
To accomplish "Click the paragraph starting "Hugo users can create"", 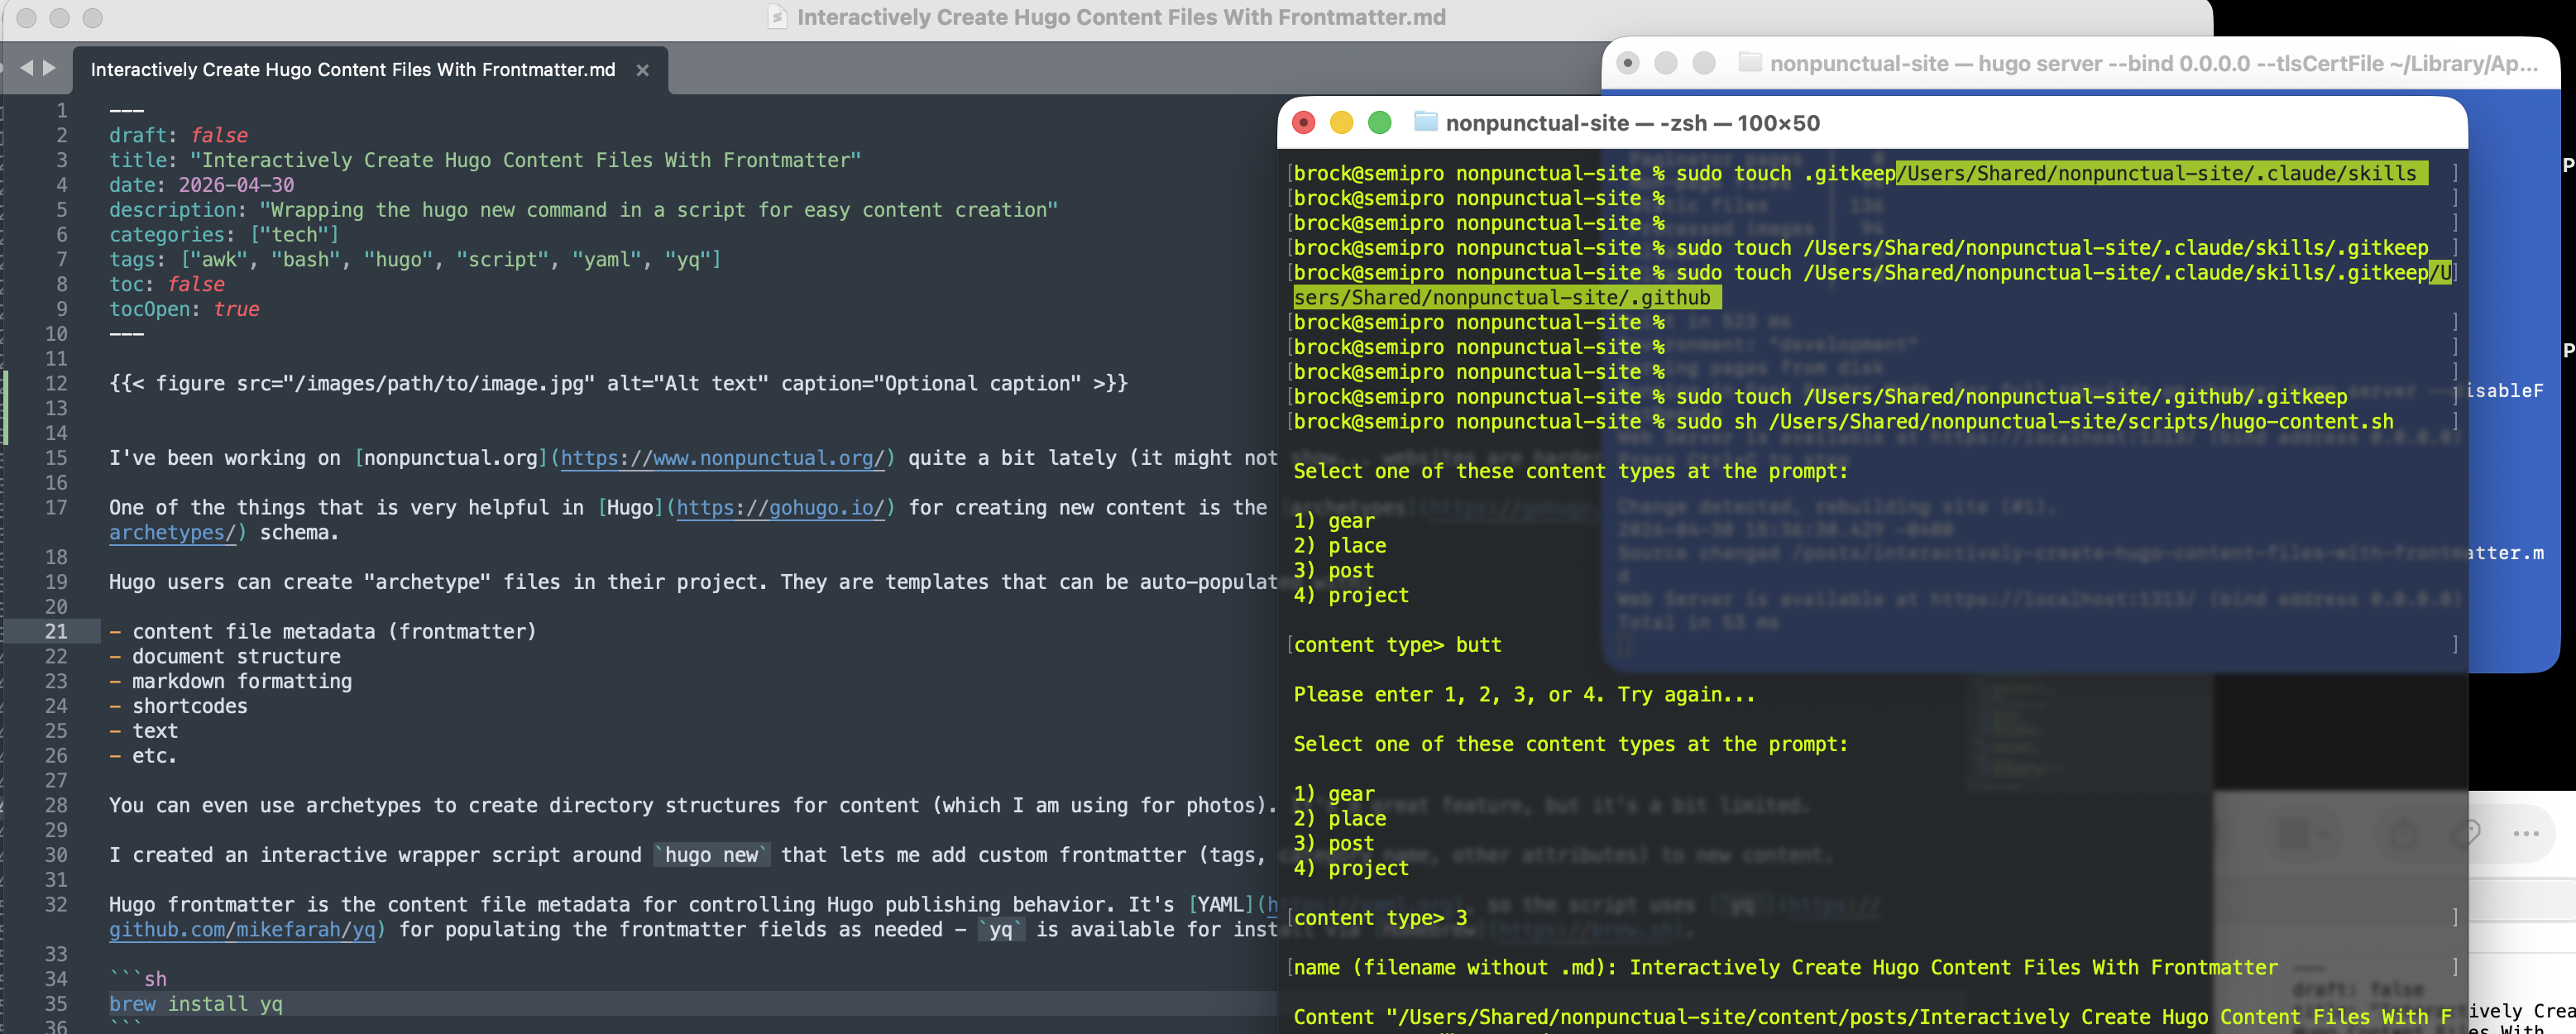I will (692, 583).
